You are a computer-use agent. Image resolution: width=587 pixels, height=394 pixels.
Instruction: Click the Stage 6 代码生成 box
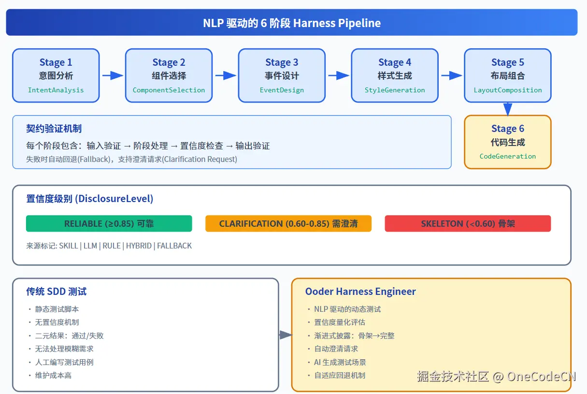(508, 142)
